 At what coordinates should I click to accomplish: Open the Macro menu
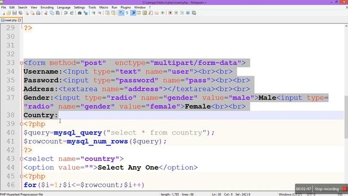pos(104,7)
